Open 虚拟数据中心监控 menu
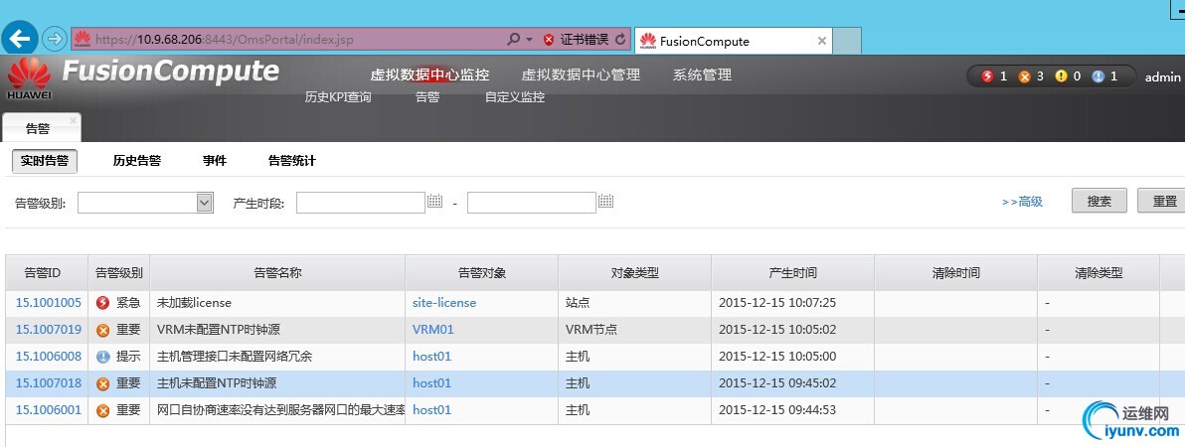The height and width of the screenshot is (447, 1185). coord(429,74)
